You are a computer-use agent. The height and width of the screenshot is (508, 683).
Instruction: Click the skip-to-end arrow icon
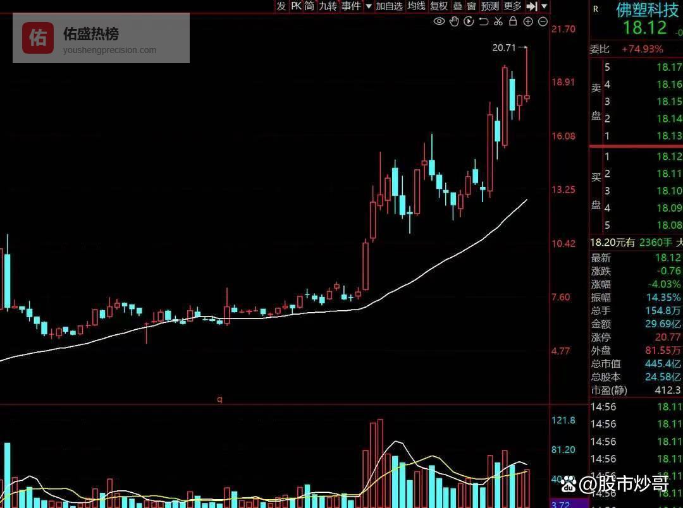[531, 6]
